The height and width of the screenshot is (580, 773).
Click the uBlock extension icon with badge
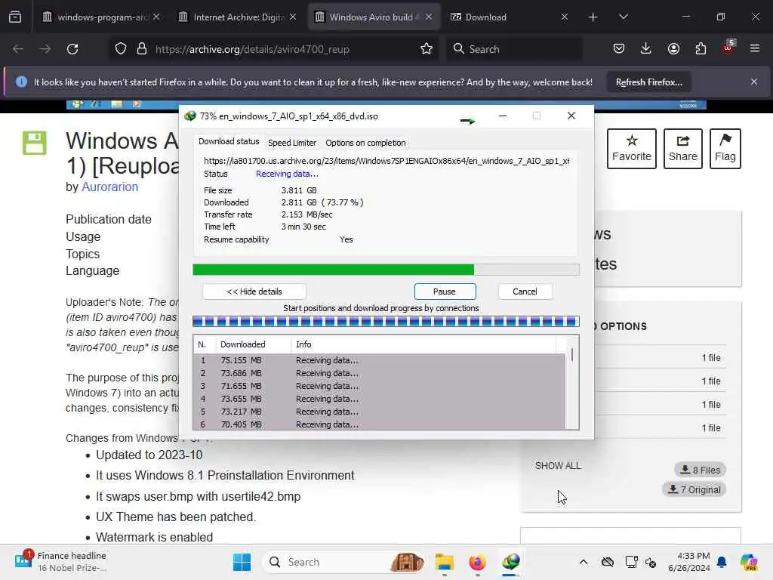click(x=728, y=48)
